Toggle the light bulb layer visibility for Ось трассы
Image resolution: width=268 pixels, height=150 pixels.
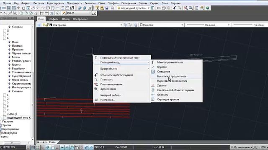coord(44,25)
